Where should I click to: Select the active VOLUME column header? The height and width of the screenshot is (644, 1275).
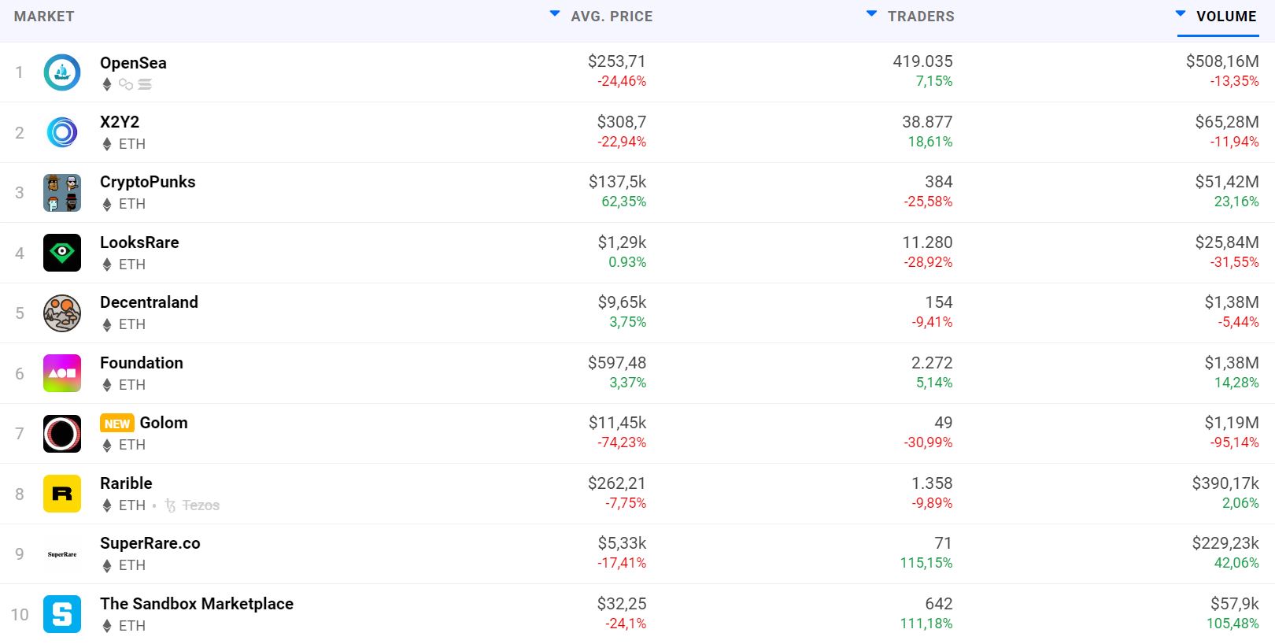pos(1226,17)
